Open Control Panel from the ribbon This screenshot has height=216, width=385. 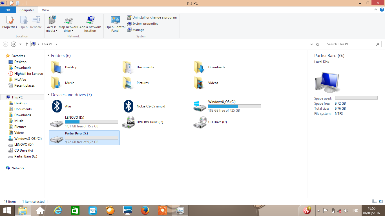115,24
